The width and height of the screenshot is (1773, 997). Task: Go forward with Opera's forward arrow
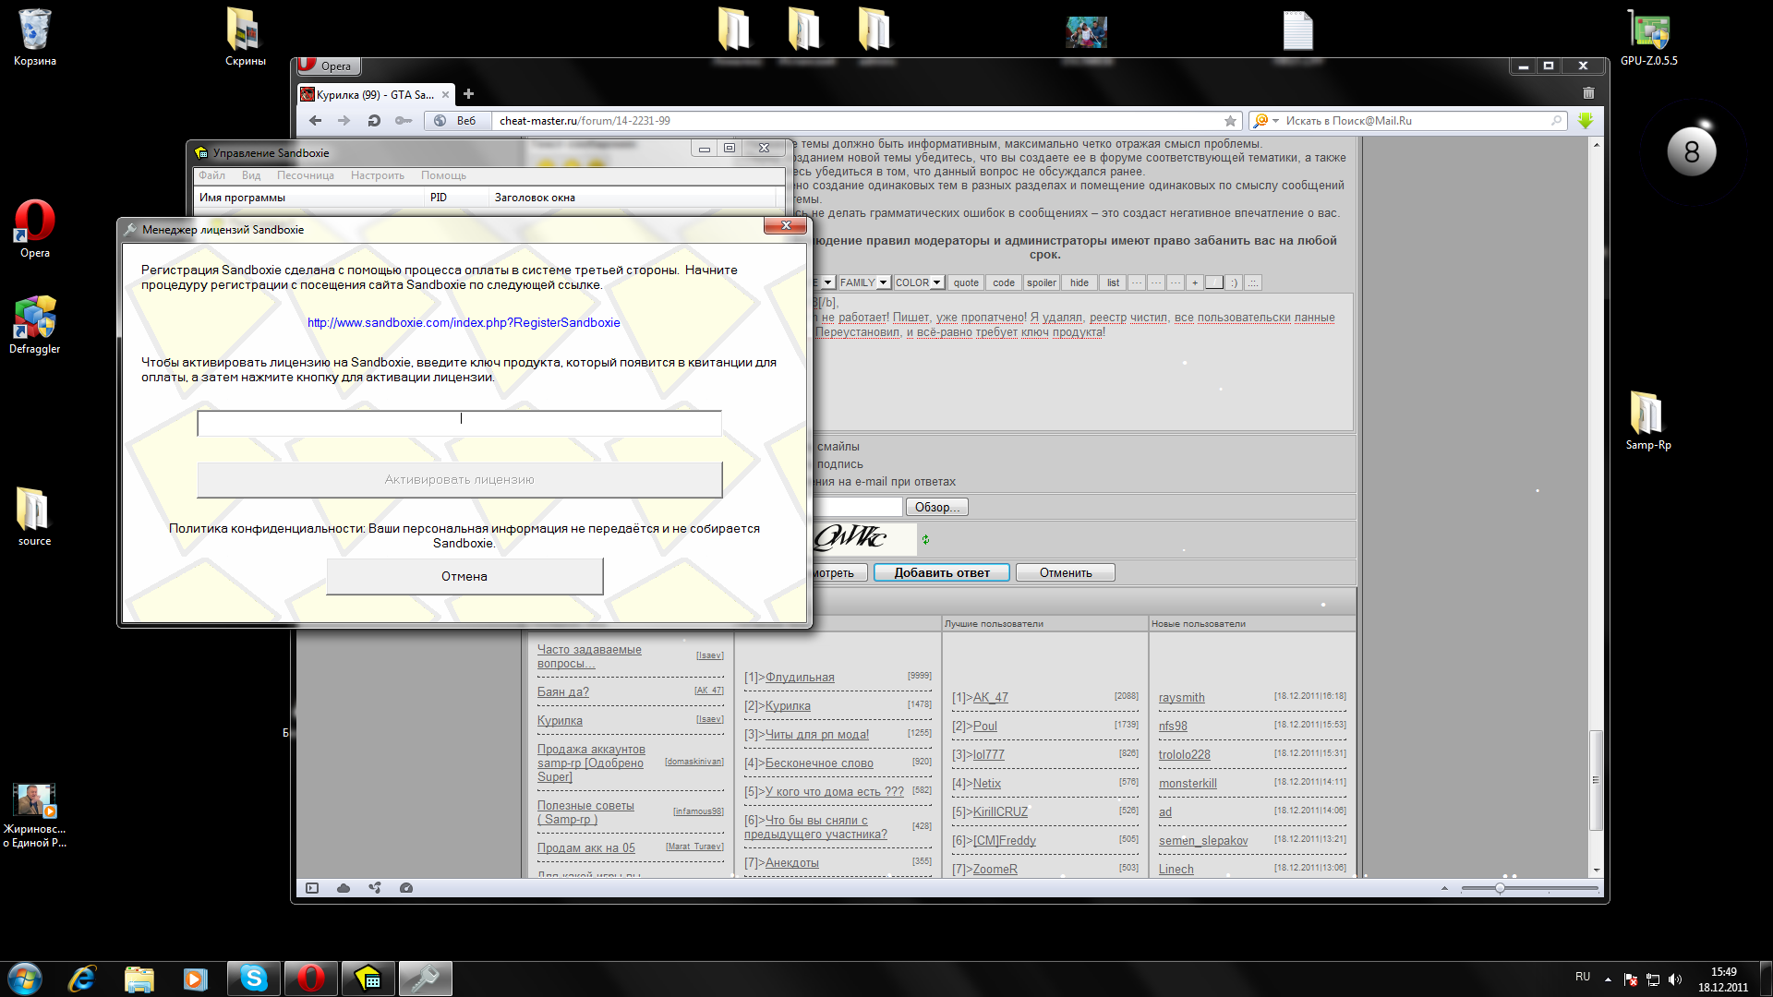coord(344,121)
